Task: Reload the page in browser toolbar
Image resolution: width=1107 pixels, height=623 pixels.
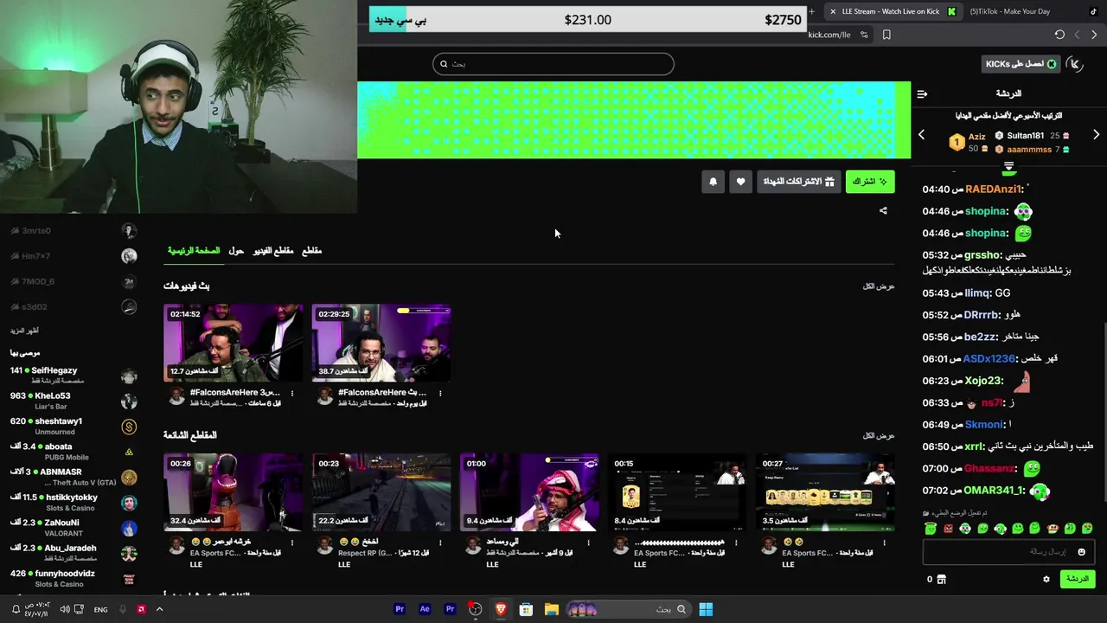Action: [x=1059, y=35]
